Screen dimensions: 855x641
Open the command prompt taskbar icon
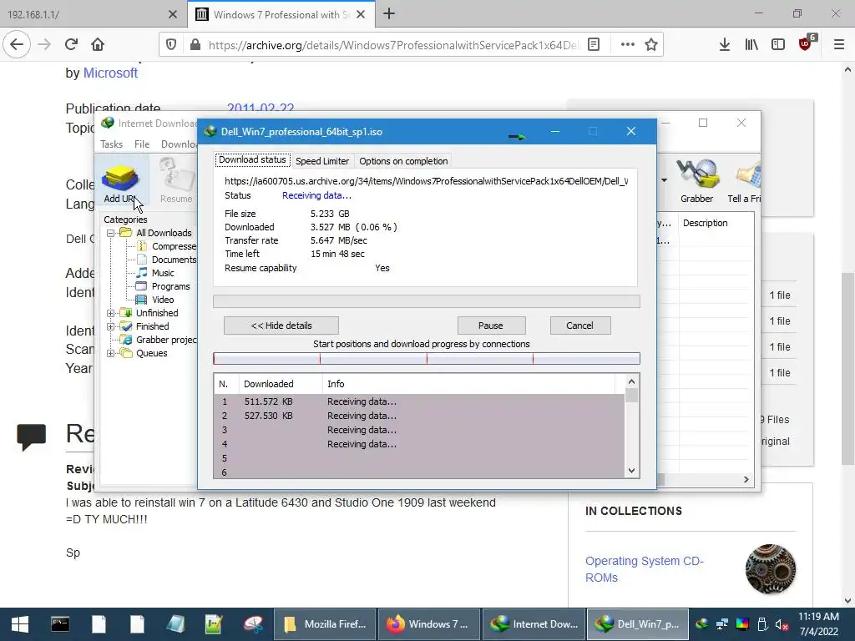point(60,624)
